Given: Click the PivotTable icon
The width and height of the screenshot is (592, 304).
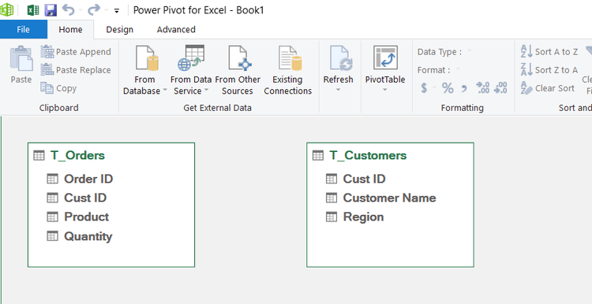Looking at the screenshot, I should tap(385, 57).
